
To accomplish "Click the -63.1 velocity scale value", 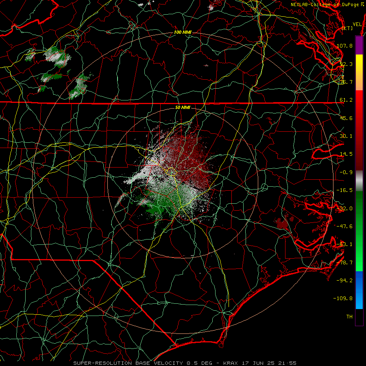I will (x=344, y=244).
